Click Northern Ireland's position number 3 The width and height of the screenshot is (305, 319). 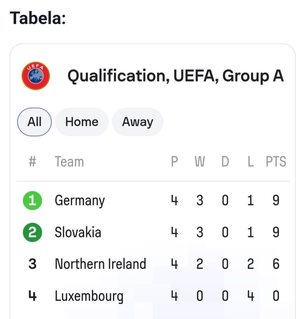[32, 264]
